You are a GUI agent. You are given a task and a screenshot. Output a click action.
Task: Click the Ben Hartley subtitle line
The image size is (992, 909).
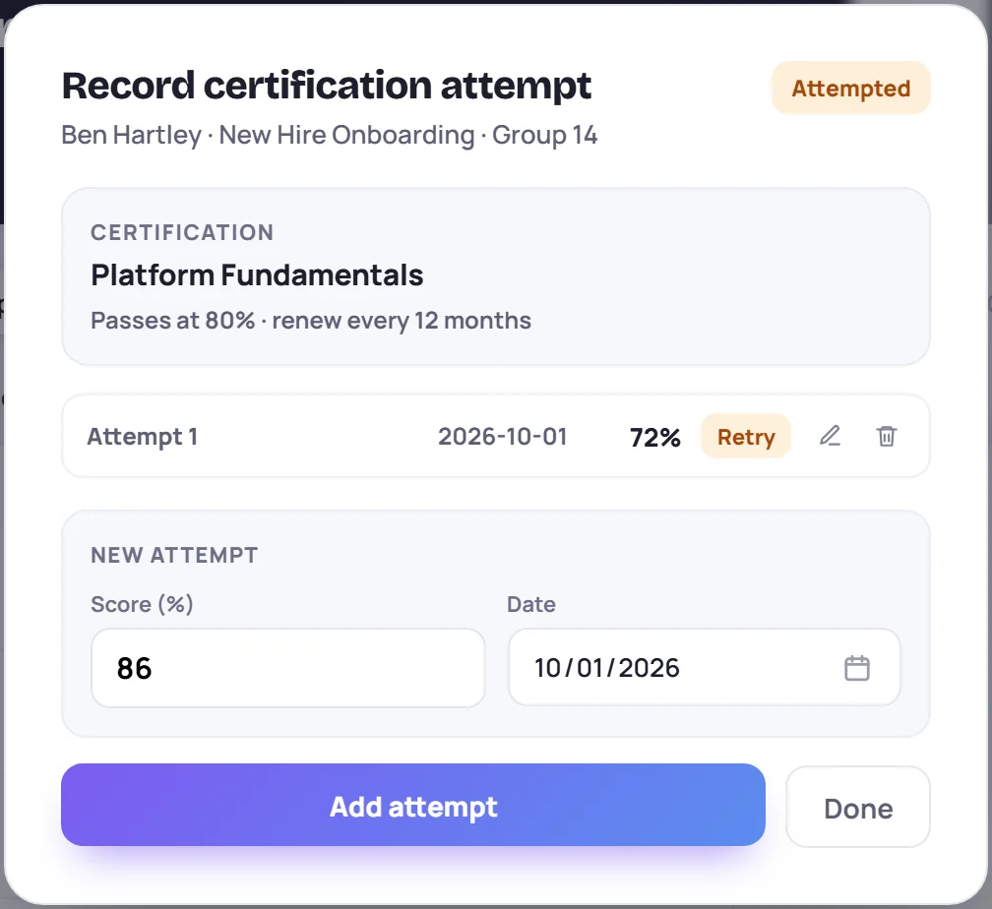coord(329,136)
